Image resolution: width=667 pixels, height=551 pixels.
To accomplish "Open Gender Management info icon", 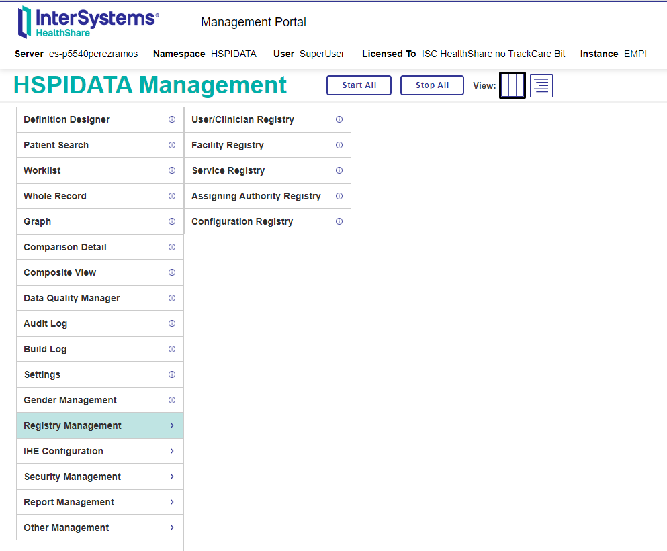I will [x=172, y=400].
